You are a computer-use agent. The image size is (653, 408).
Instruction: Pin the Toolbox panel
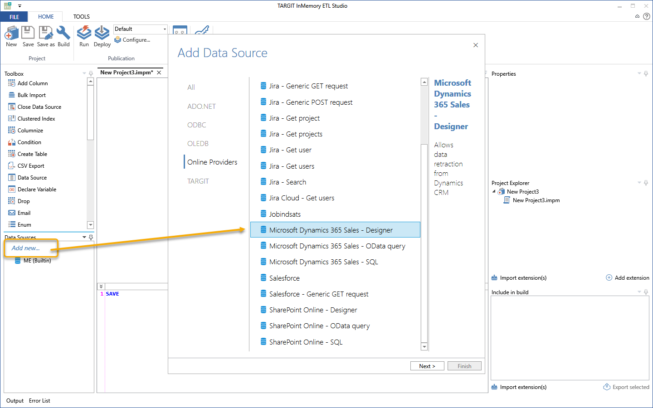pos(91,73)
